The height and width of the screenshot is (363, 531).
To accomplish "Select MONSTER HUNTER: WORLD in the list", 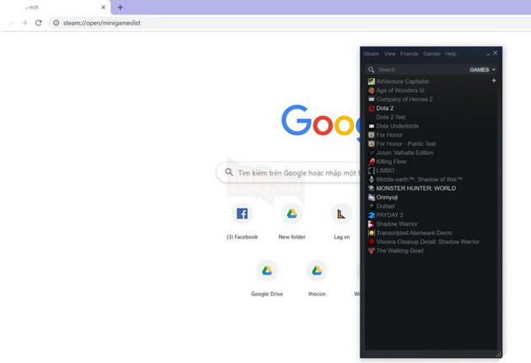I will [x=416, y=188].
